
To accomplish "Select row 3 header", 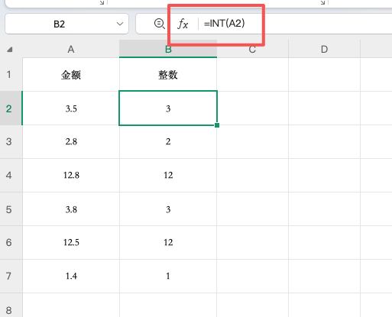I will click(11, 141).
